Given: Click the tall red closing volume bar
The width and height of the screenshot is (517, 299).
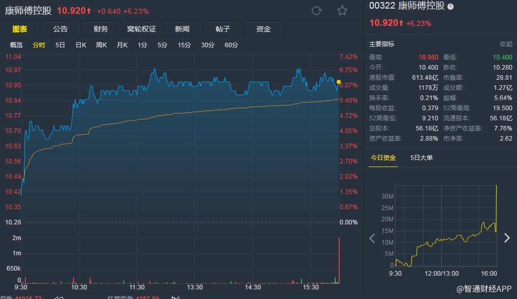Looking at the screenshot, I should (x=339, y=260).
